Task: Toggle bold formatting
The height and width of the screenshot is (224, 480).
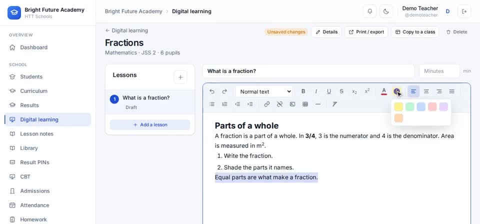Action: (303, 91)
